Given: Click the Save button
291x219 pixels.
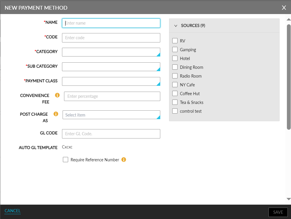Looking at the screenshot, I should click(278, 212).
